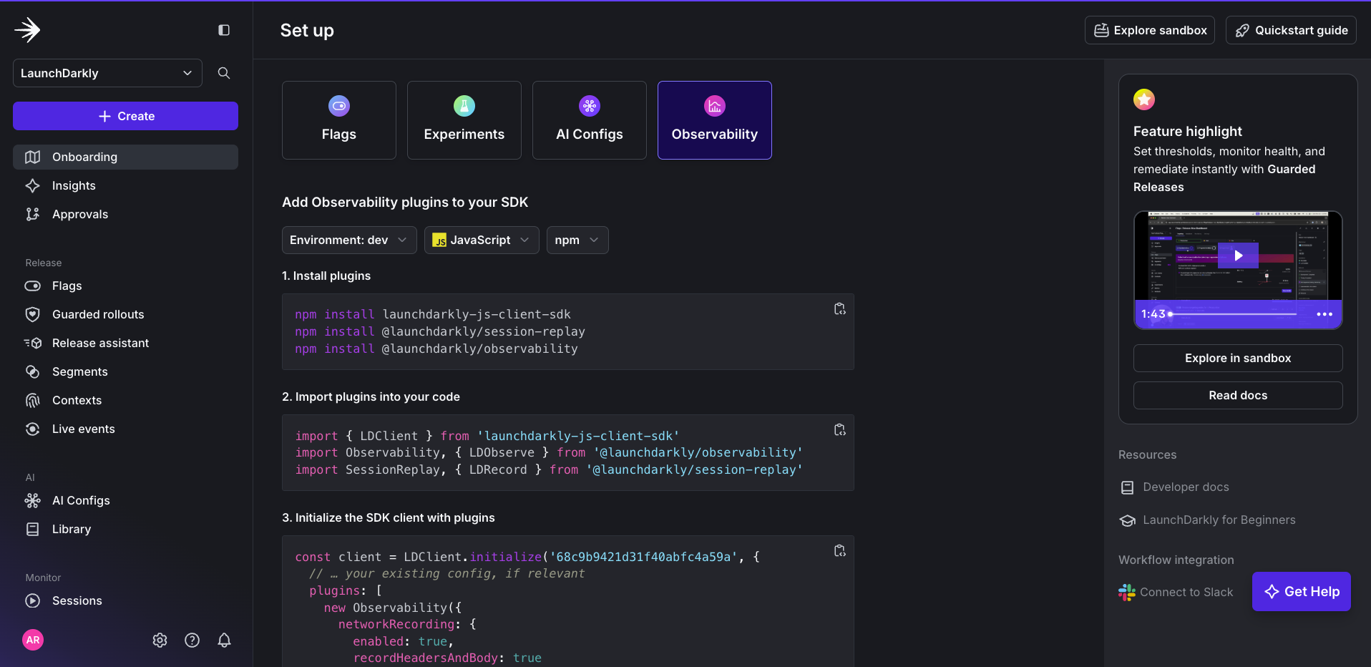Play the Feature highlight video
The height and width of the screenshot is (667, 1371).
pos(1239,255)
